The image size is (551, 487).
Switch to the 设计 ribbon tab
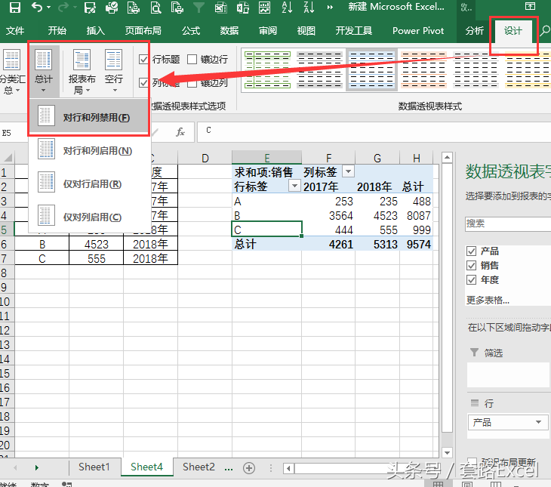point(513,31)
